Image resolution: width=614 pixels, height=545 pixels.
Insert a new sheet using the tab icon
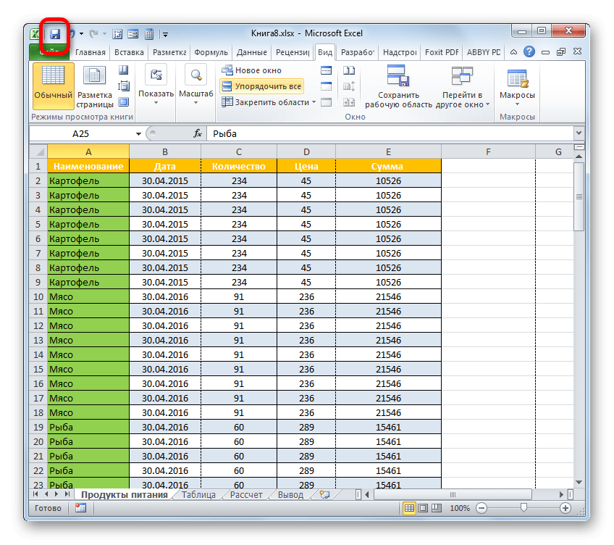(324, 495)
